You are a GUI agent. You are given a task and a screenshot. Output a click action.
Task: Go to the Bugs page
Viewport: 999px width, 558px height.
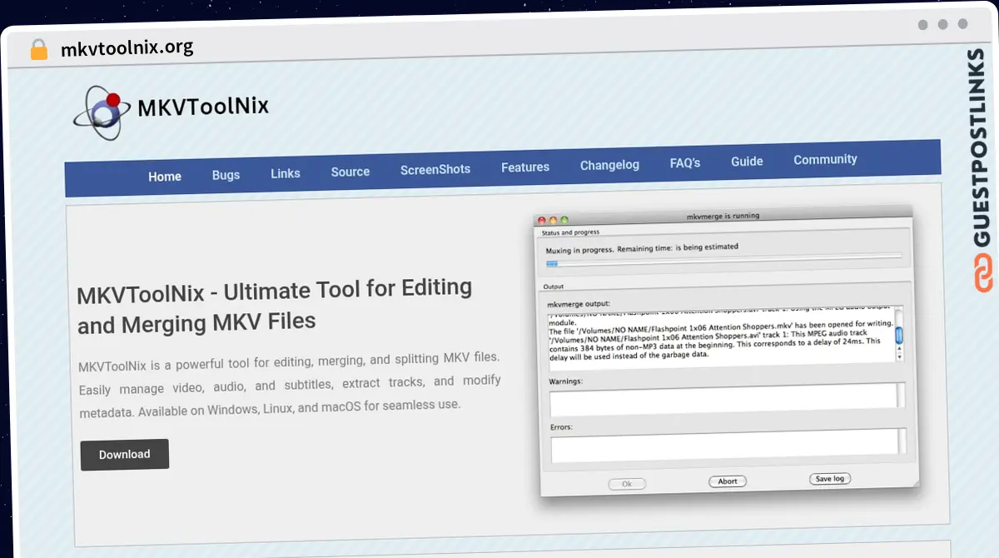pos(226,175)
